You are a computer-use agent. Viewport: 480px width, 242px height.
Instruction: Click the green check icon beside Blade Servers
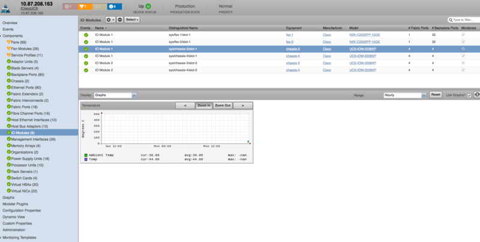coord(8,68)
